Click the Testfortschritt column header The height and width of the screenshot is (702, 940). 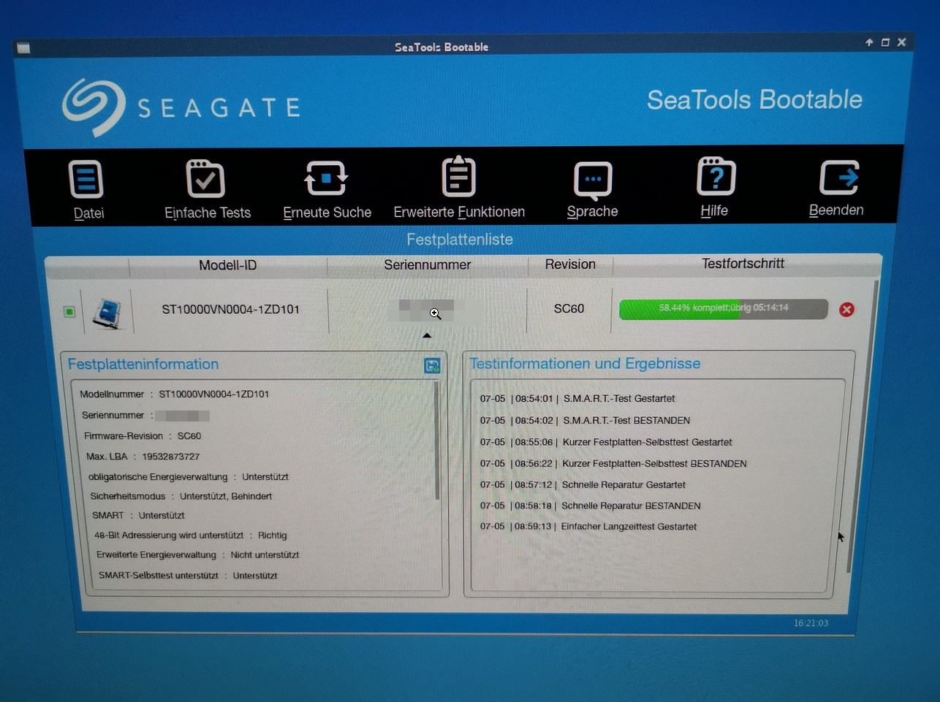point(743,264)
